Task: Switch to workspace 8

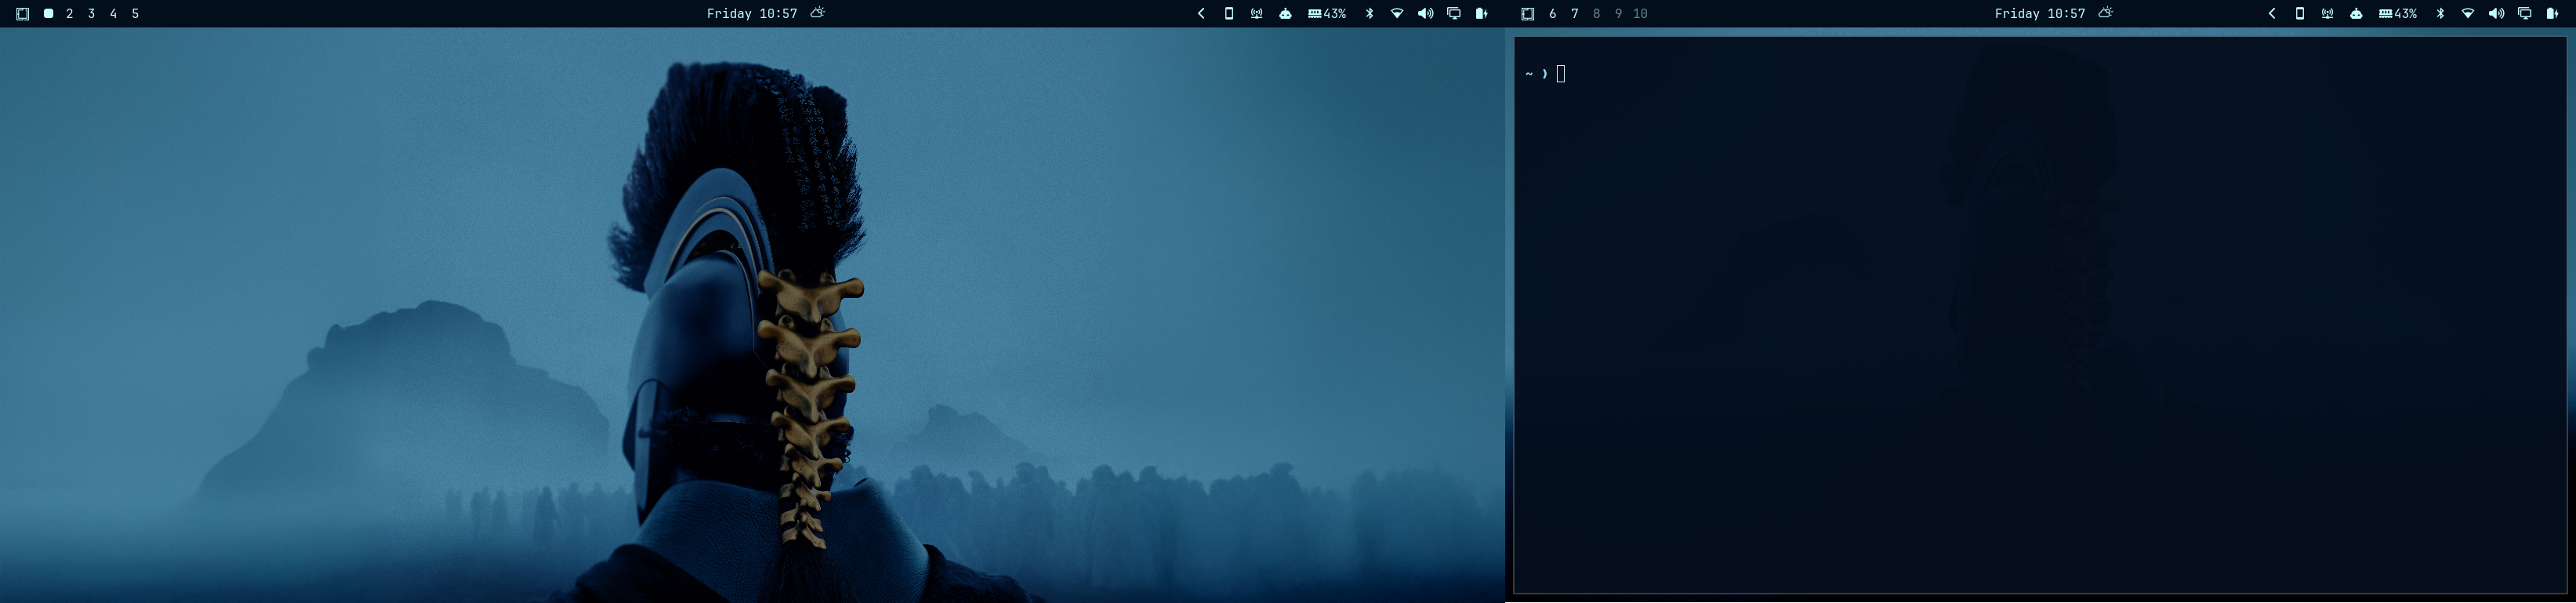Action: coord(1596,14)
